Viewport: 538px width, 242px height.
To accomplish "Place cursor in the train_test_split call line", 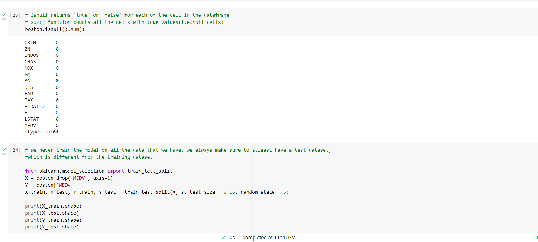I will click(x=157, y=192).
